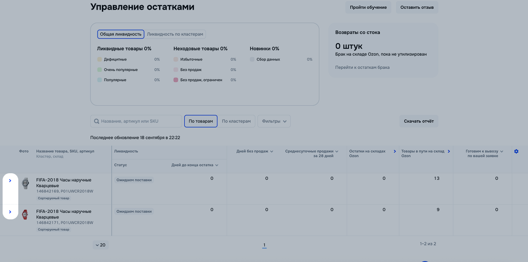The height and width of the screenshot is (262, 528).
Task: Click arrow next to Остатки на складах Ozon
Action: click(395, 151)
